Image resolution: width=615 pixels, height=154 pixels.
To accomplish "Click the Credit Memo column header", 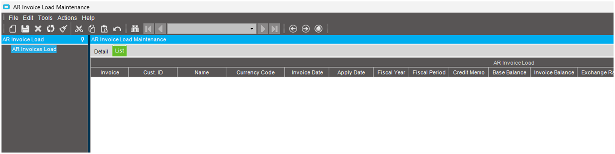I will click(x=469, y=72).
